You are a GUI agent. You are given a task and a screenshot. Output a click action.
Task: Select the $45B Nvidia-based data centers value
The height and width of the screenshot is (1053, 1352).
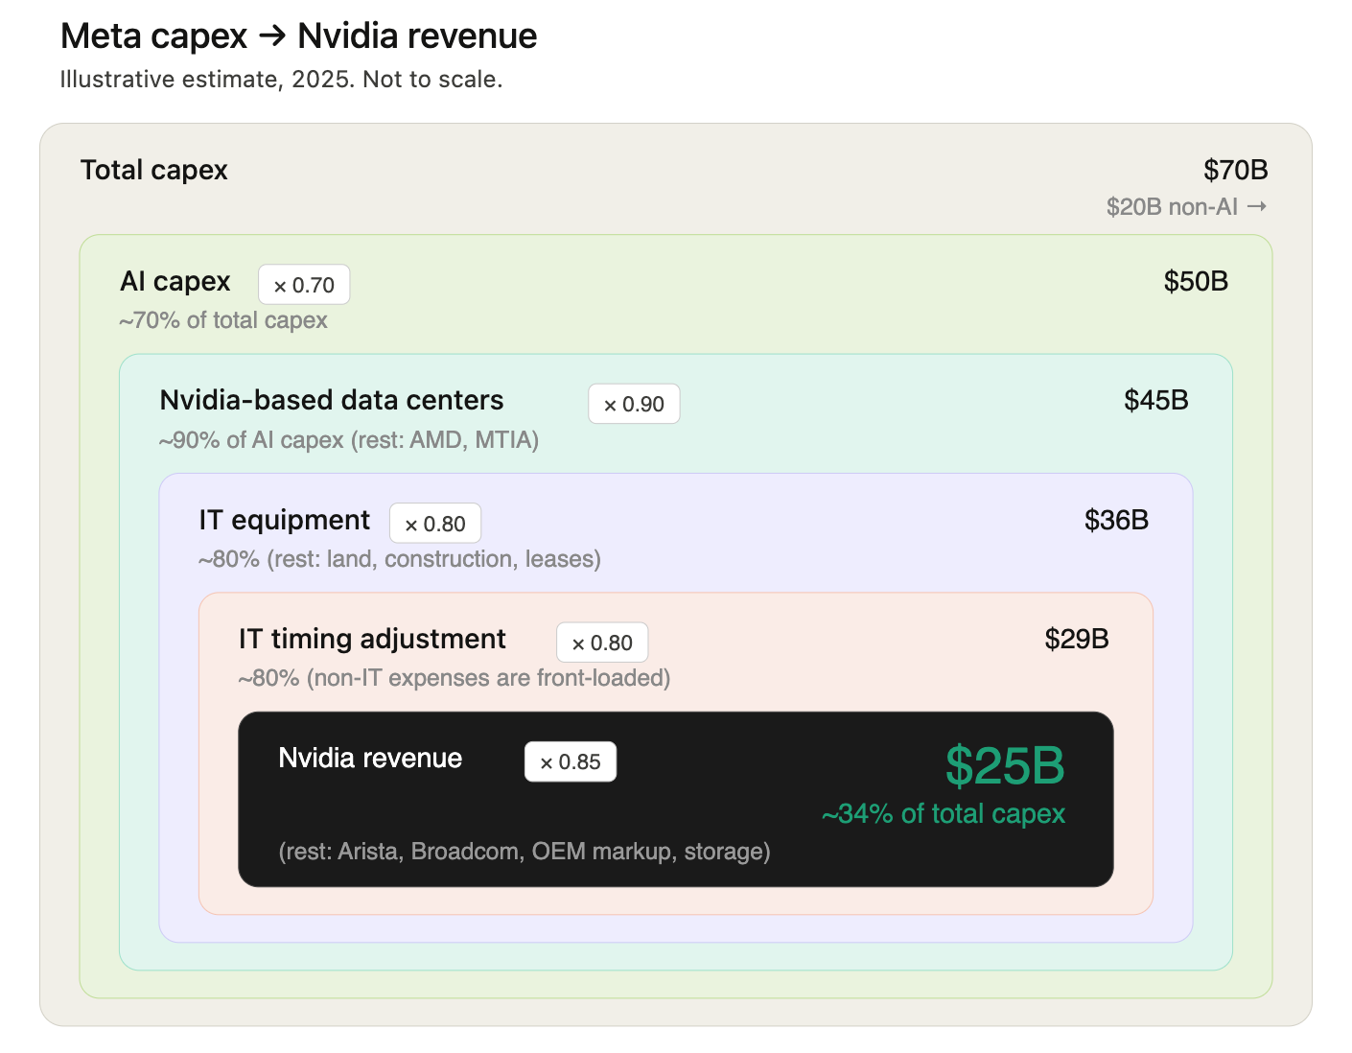[1156, 400]
